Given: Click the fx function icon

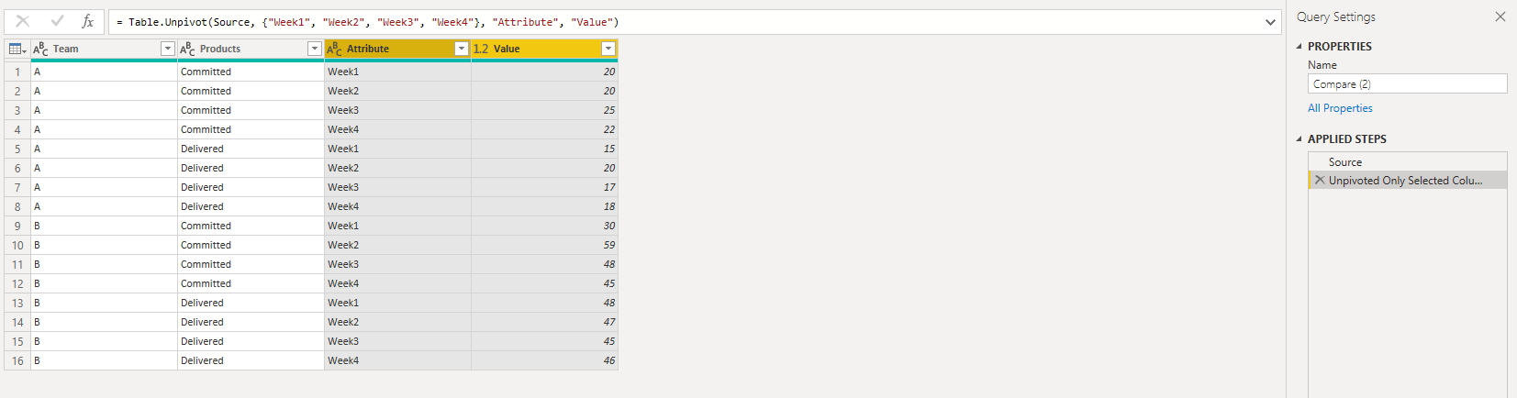Looking at the screenshot, I should pos(88,21).
